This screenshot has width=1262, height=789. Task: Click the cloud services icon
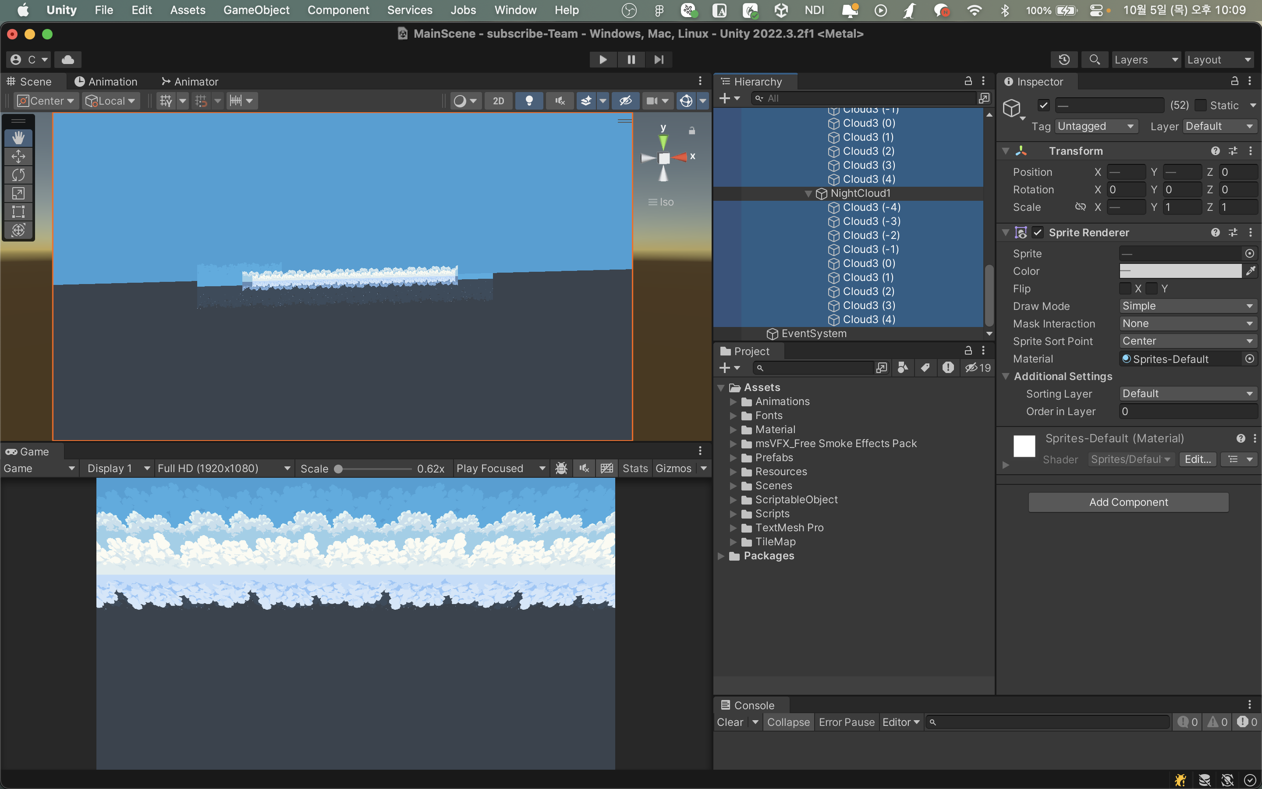pos(68,60)
